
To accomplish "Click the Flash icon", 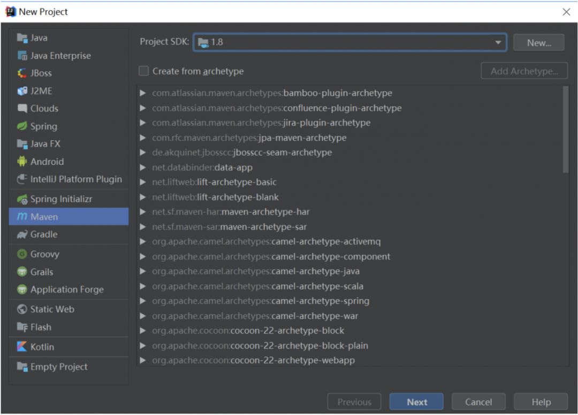I will pyautogui.click(x=22, y=327).
